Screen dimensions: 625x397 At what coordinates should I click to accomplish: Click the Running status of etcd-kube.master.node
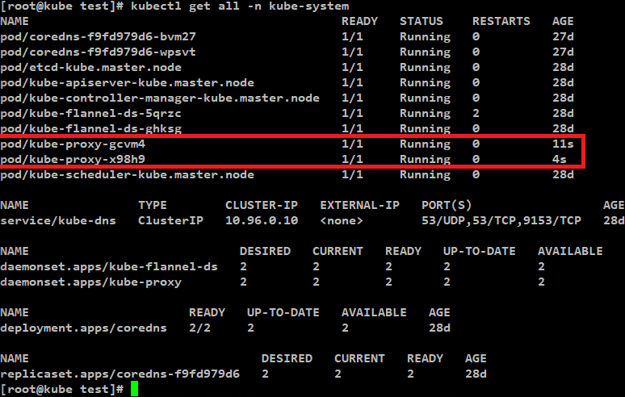point(425,67)
